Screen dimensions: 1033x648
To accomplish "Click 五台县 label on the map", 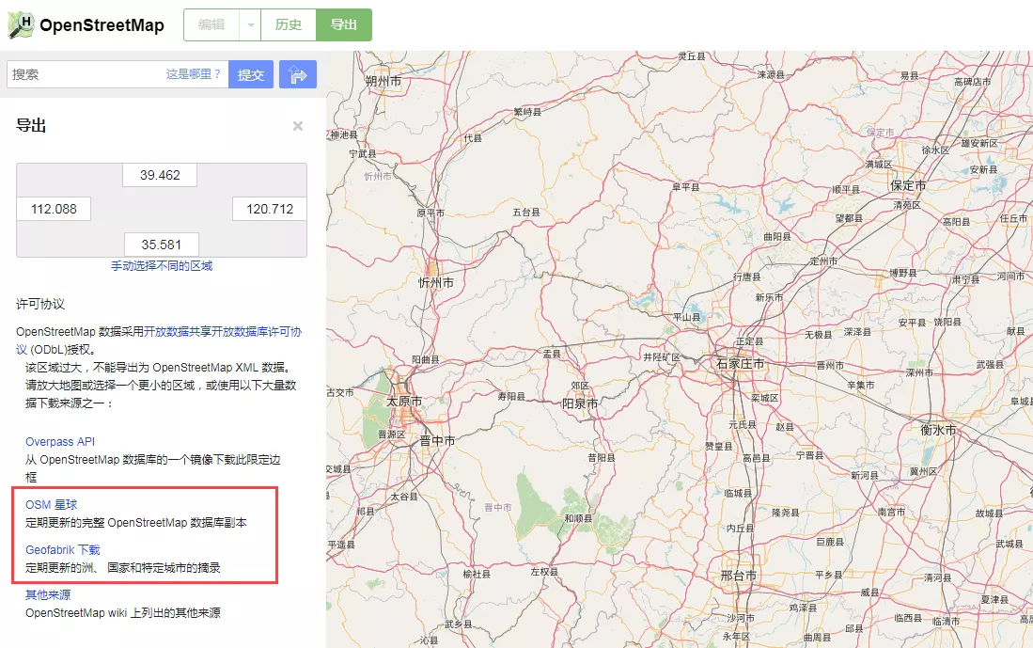I will [526, 213].
